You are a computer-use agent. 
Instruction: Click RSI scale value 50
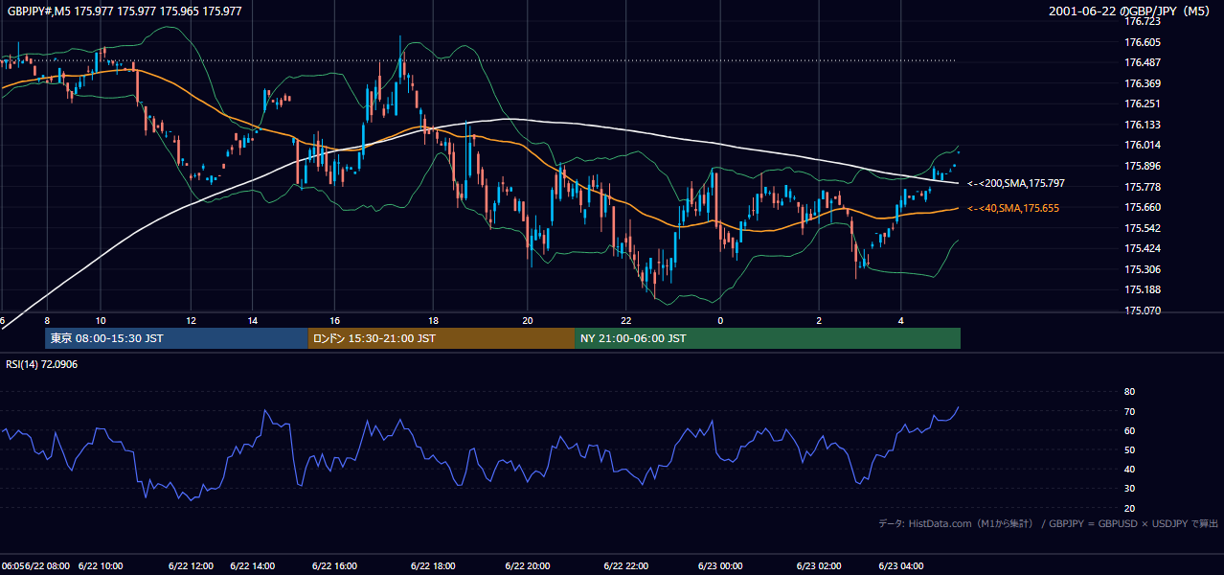(1129, 449)
